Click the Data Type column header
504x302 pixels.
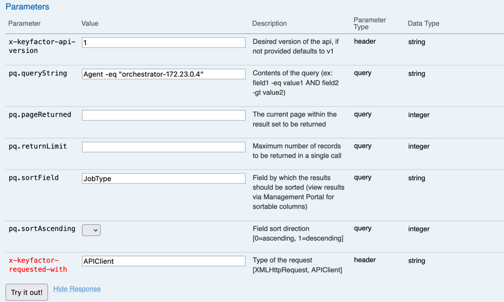(423, 24)
